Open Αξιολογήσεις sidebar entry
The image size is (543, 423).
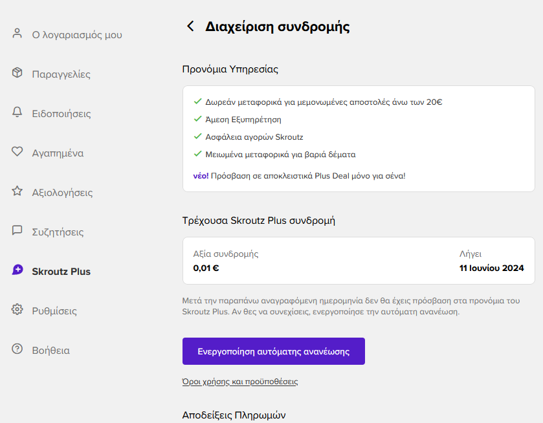pyautogui.click(x=62, y=193)
